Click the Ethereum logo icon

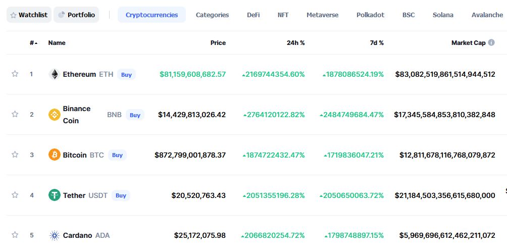(x=55, y=74)
